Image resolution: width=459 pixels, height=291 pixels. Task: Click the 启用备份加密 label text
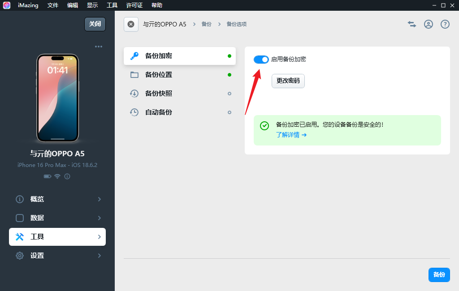[289, 60]
